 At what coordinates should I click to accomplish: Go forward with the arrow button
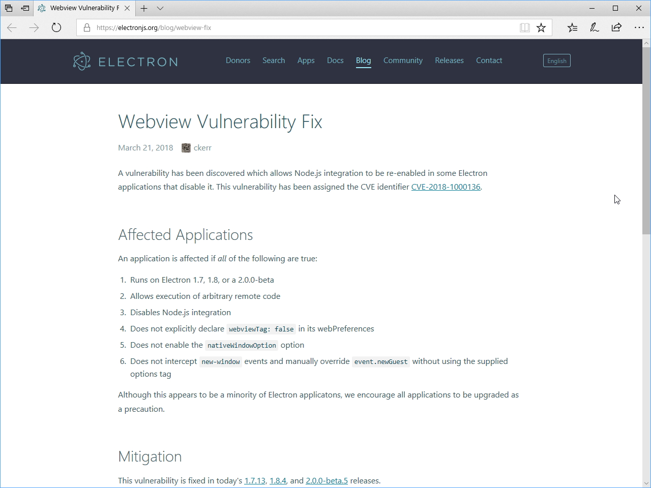(34, 27)
